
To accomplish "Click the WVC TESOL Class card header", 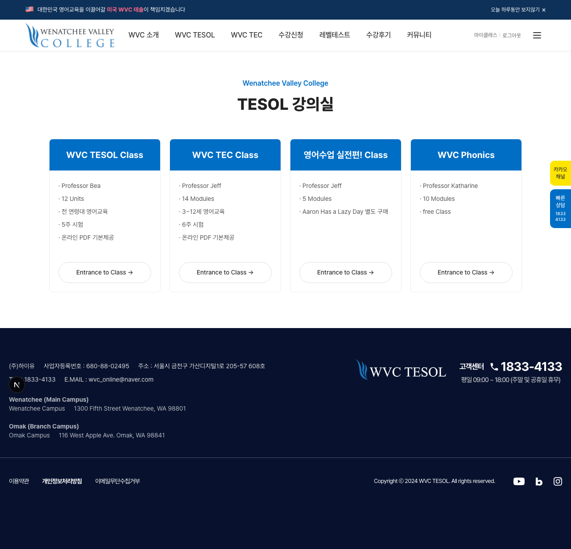I will 105,155.
